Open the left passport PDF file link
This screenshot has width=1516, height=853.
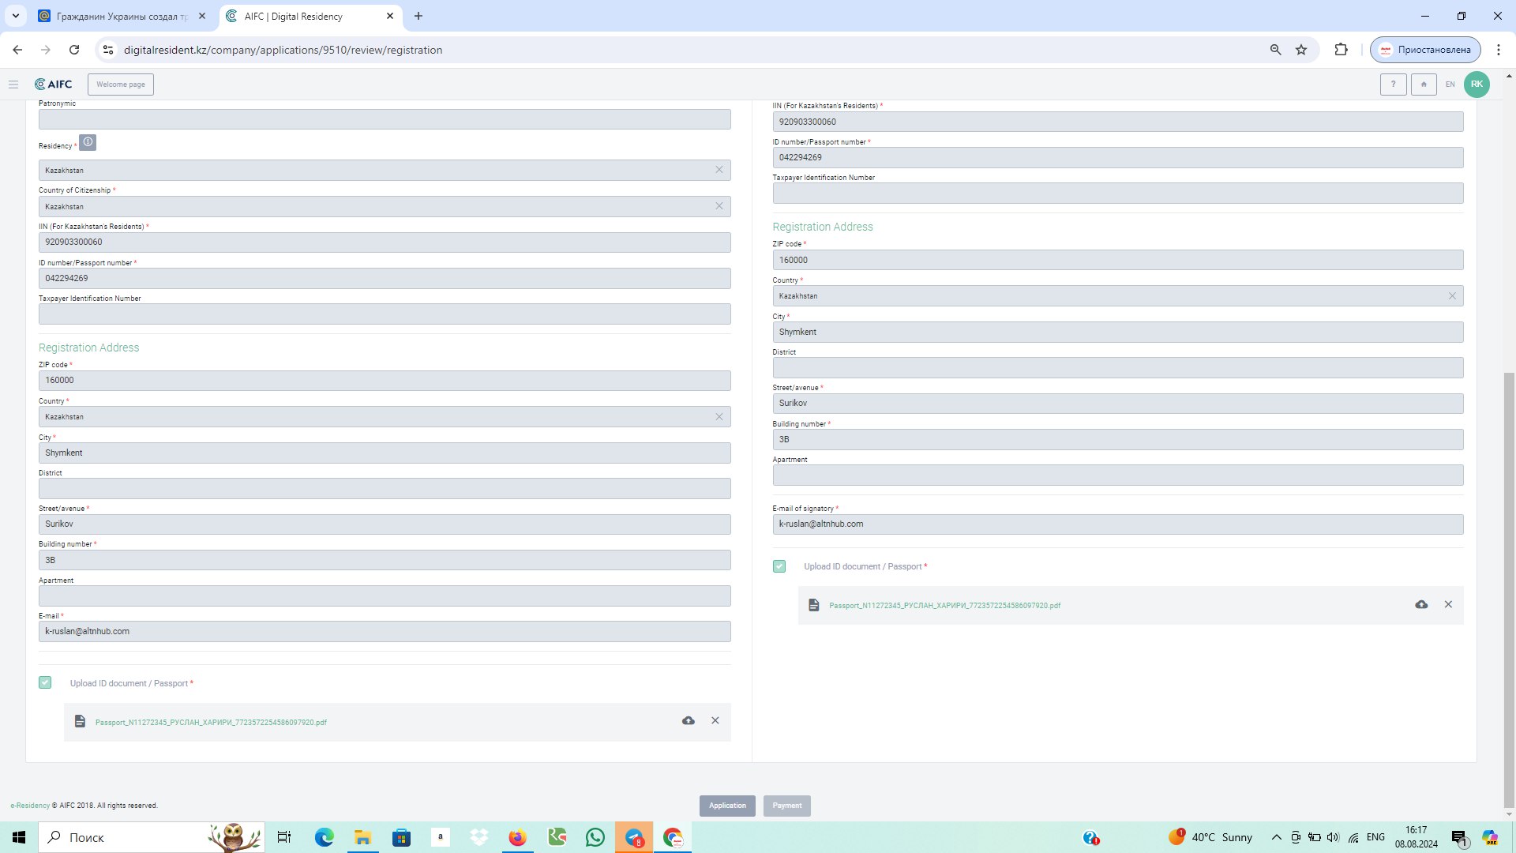(211, 723)
